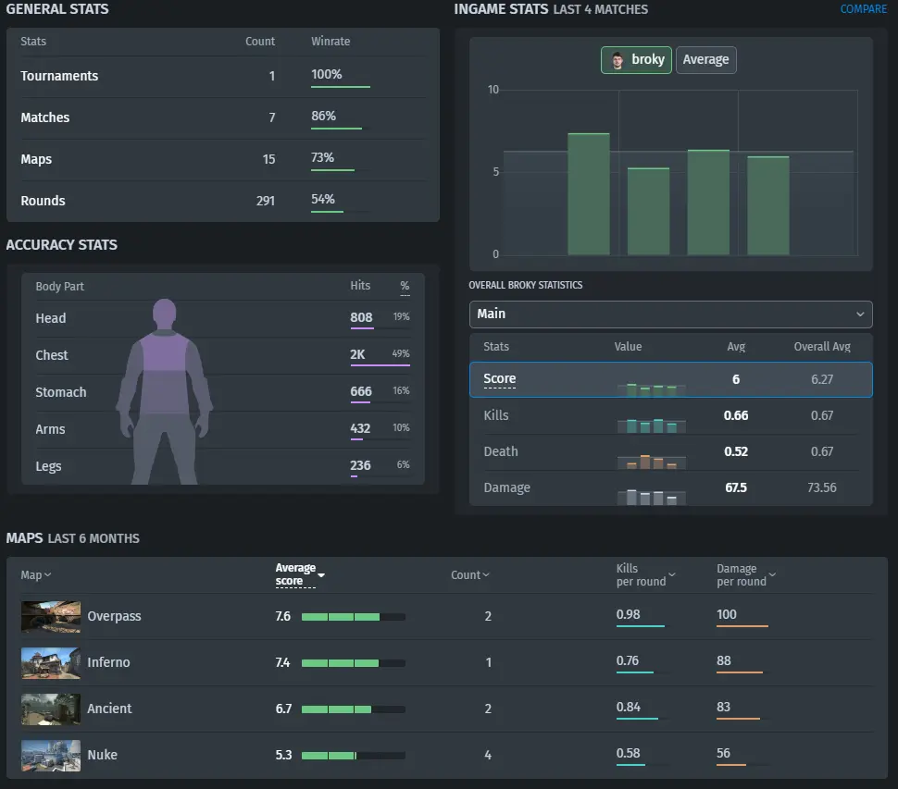Click Overpass damage per round 100
Viewport: 898px width, 789px height.
point(726,614)
